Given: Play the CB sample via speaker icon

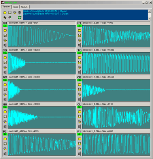Looking at the screenshot, I should 79,100.
